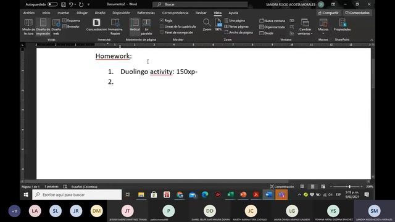Switch to Diseño web view

(56, 27)
